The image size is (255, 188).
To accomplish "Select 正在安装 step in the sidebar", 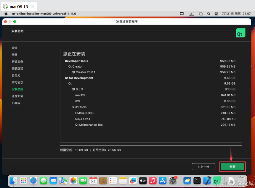I will [x=17, y=96].
